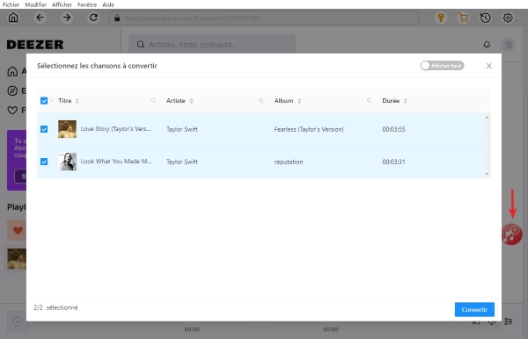The image size is (528, 339).
Task: Open the Favorites heart sidebar icon
Action: coord(12,110)
